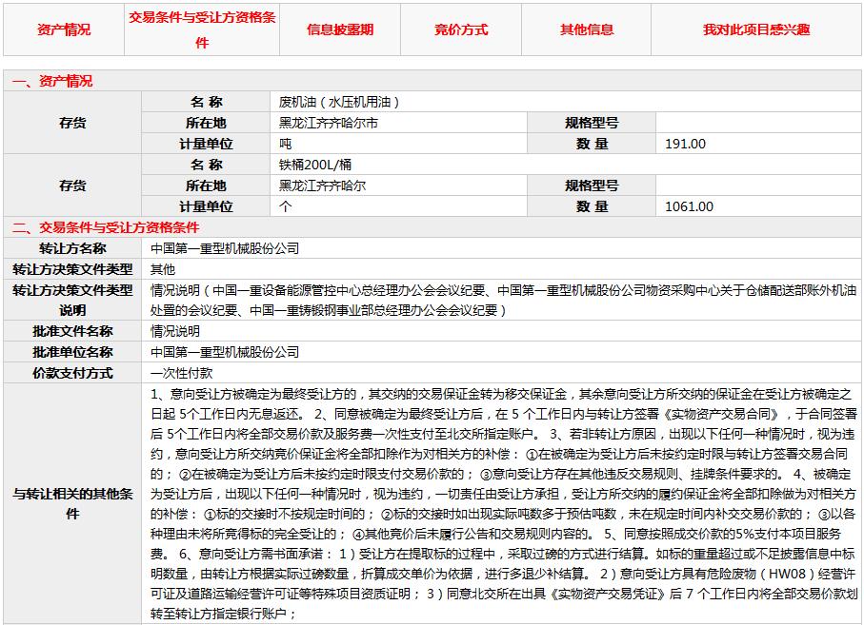The height and width of the screenshot is (625, 864).
Task: Click the 一、资产情况 section header
Action: point(53,82)
